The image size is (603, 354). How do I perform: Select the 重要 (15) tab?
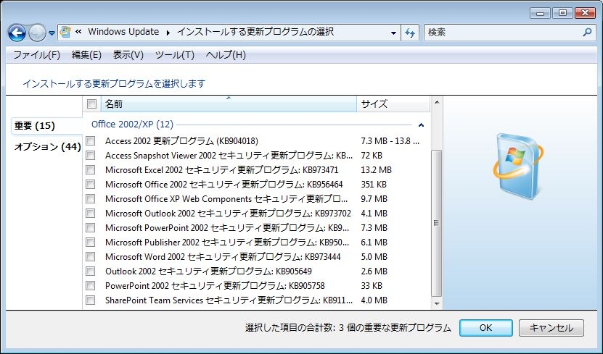point(46,126)
